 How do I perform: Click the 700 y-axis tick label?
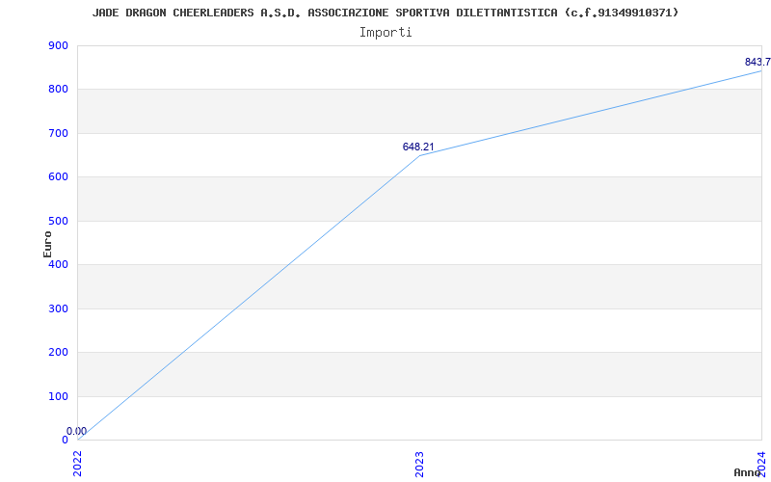click(x=58, y=133)
